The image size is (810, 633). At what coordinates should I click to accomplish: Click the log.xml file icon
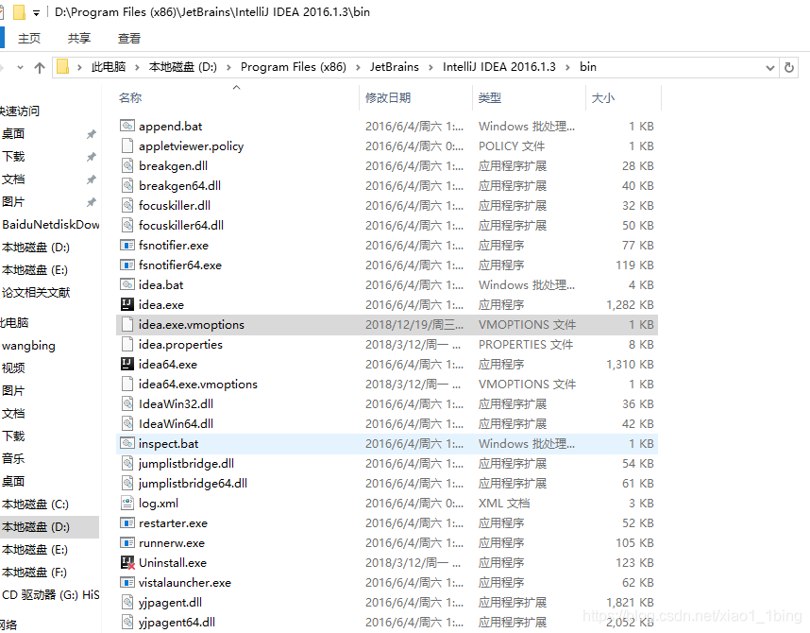(127, 503)
